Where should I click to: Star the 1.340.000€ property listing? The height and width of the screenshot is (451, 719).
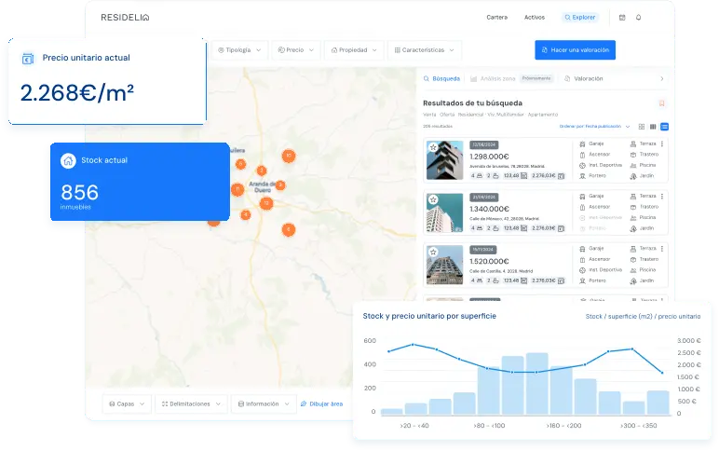433,199
